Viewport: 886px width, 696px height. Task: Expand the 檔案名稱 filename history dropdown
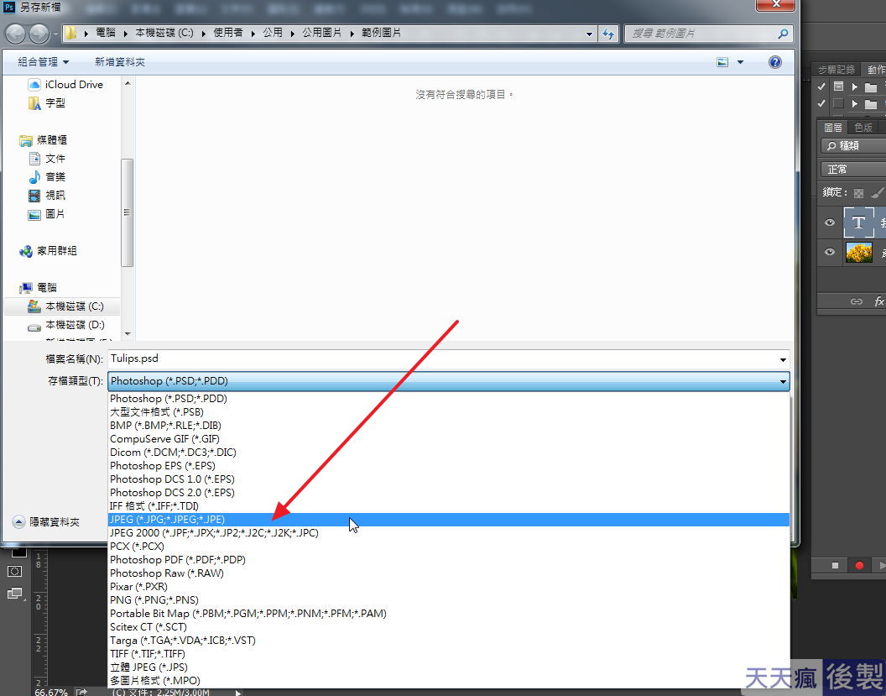click(783, 359)
